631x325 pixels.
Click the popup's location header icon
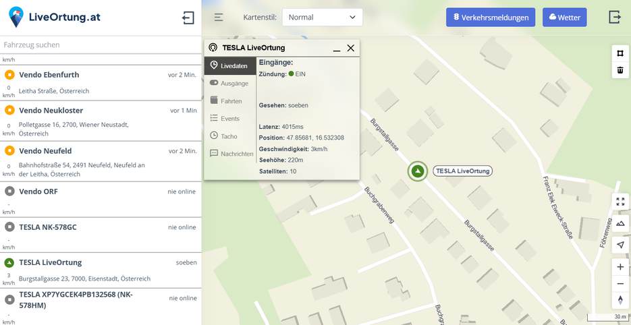213,48
